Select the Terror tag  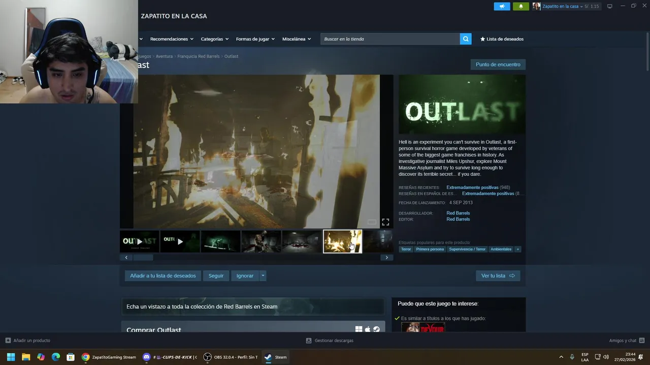[x=406, y=249]
